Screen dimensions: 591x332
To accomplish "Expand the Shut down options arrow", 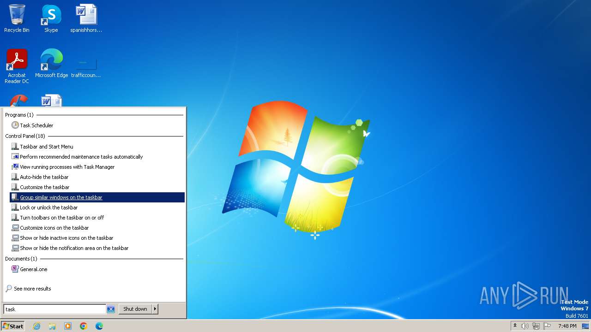I will tap(155, 309).
